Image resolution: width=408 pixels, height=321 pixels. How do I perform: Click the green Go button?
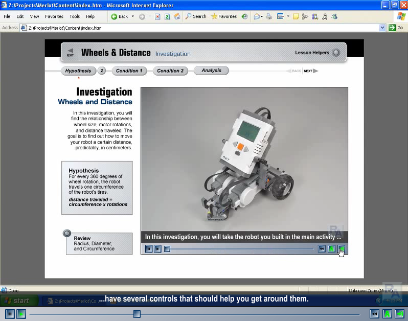pos(396,28)
